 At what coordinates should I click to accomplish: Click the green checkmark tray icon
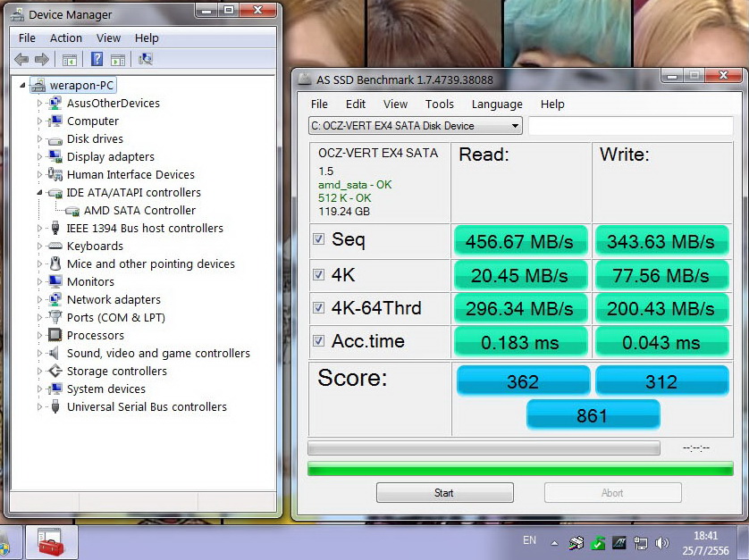tap(598, 543)
